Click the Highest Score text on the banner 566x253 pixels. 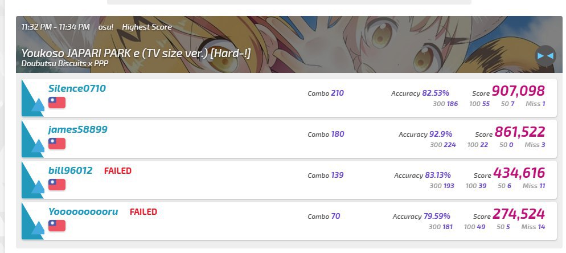click(147, 27)
